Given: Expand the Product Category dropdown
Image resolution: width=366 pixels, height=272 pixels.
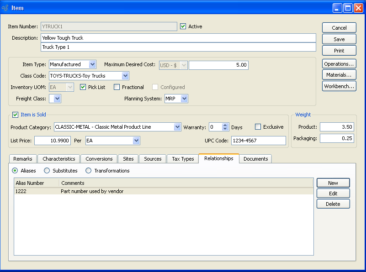Looking at the screenshot, I should click(177, 127).
